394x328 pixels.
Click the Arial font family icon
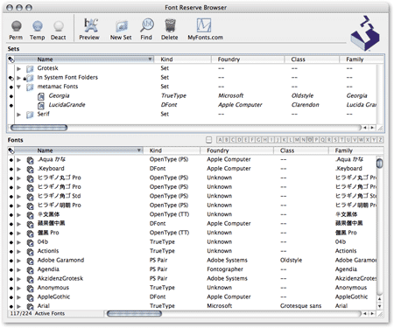[x=30, y=306]
